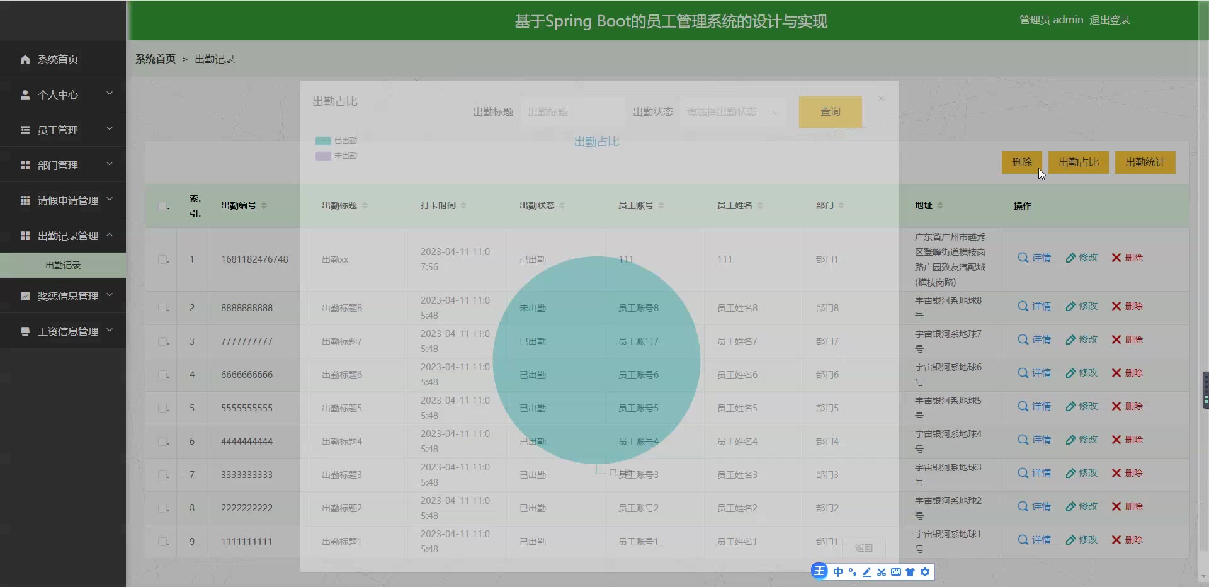1209x587 pixels.
Task: Open the shirt skin icon on IME bar
Action: pyautogui.click(x=911, y=572)
